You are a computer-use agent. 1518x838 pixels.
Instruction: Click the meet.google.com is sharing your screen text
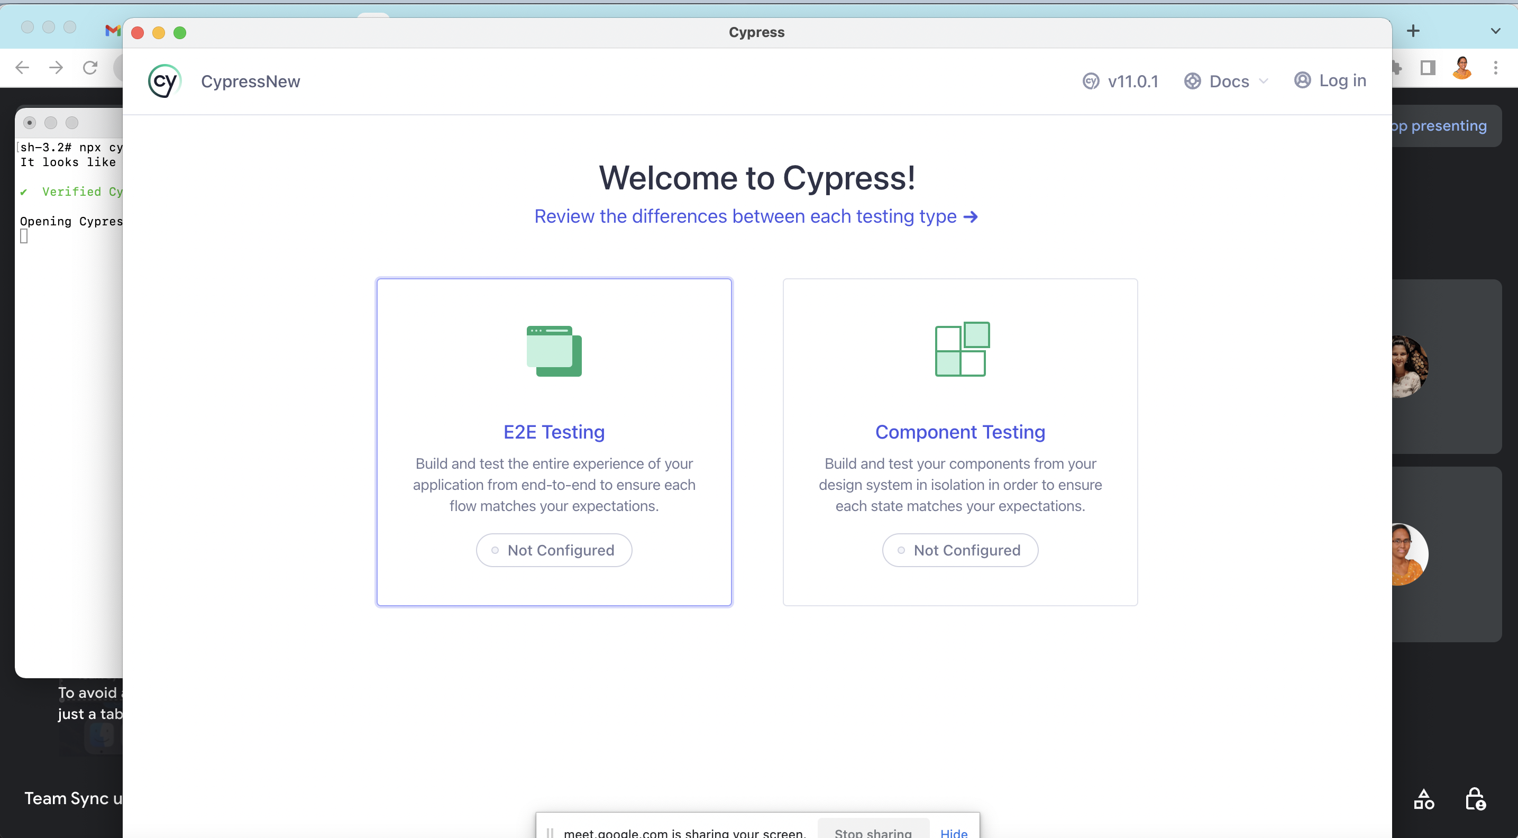[685, 832]
